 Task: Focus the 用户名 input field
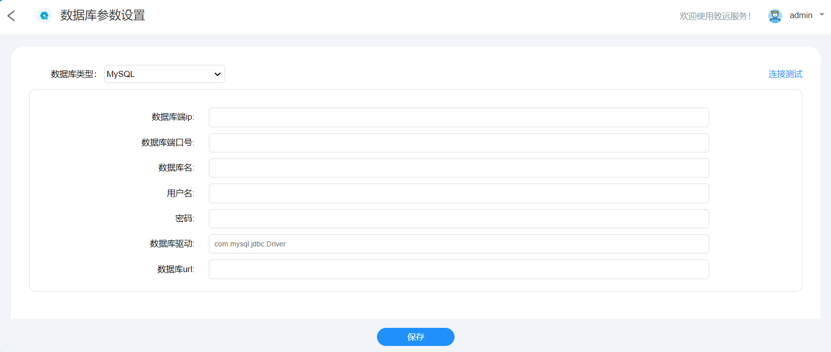[459, 194]
